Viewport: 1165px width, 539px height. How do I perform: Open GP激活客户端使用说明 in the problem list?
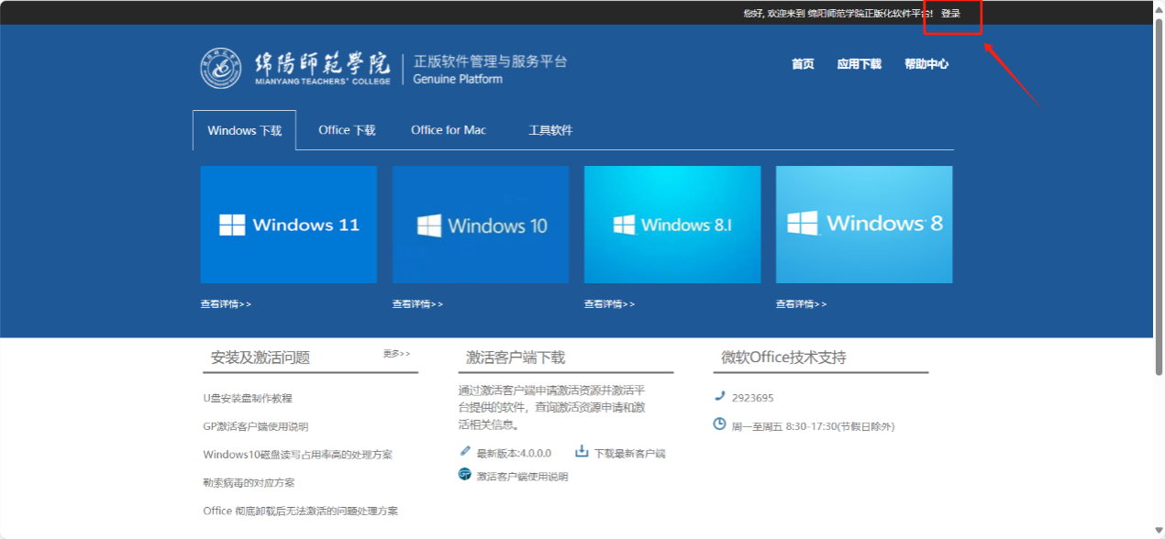pos(256,426)
